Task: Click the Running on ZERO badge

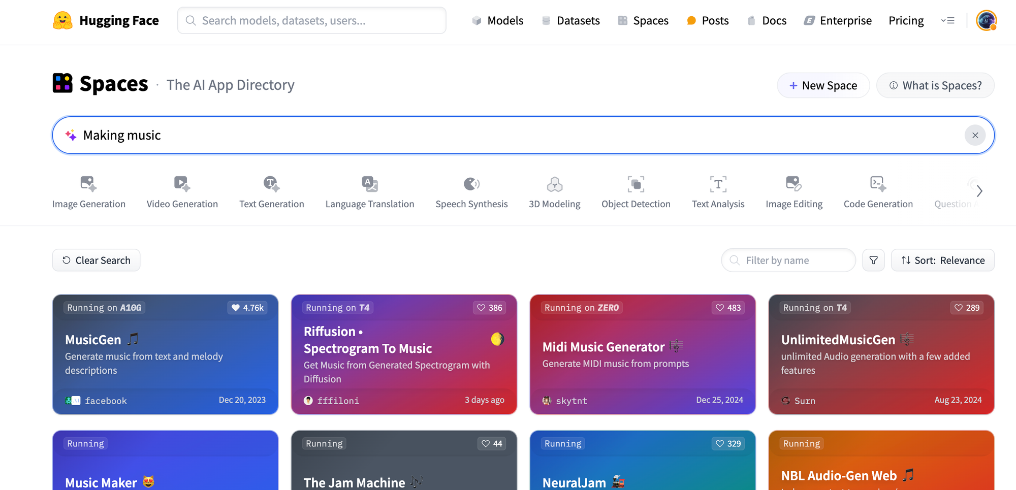Action: coord(582,308)
